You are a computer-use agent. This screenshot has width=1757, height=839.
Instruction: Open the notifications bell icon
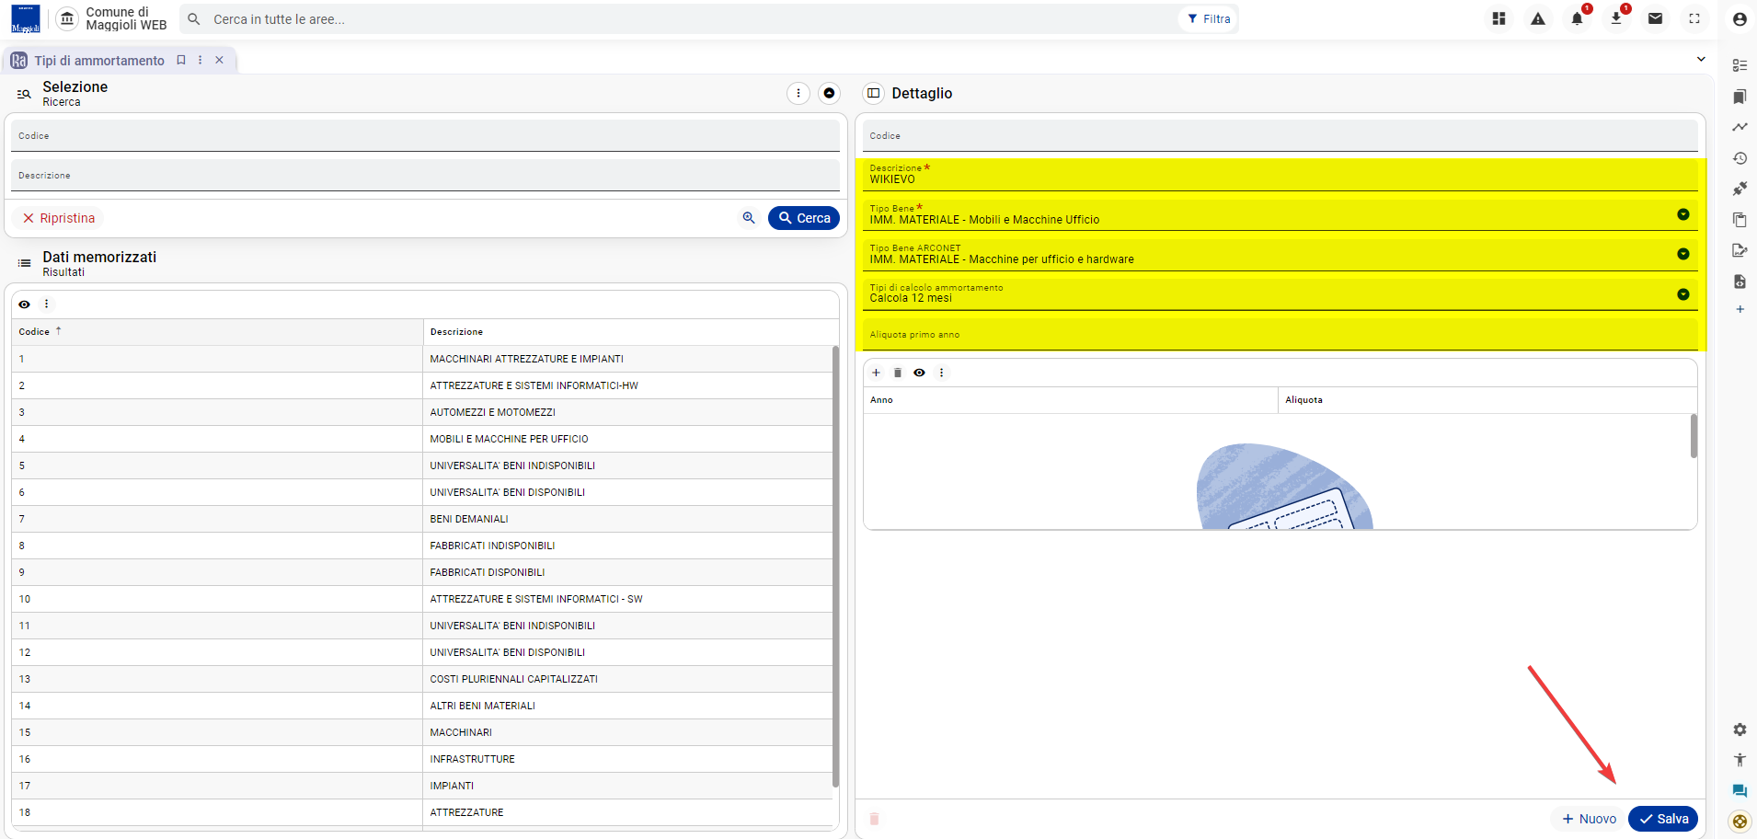(1577, 18)
